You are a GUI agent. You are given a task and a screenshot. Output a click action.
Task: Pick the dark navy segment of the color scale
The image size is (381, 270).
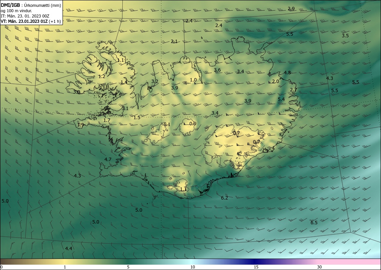pos(255,262)
